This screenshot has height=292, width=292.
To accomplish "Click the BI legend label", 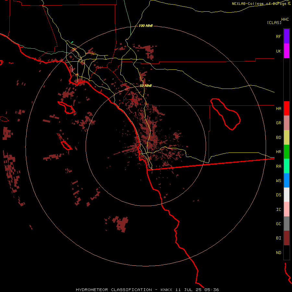I will coord(278,238).
